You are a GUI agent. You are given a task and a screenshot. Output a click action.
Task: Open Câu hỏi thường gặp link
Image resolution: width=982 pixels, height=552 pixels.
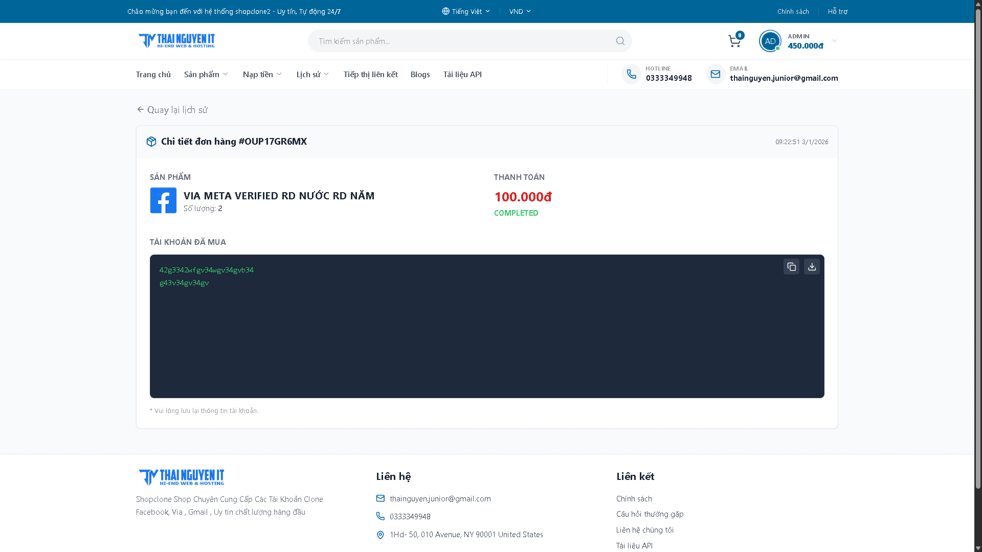tap(650, 514)
